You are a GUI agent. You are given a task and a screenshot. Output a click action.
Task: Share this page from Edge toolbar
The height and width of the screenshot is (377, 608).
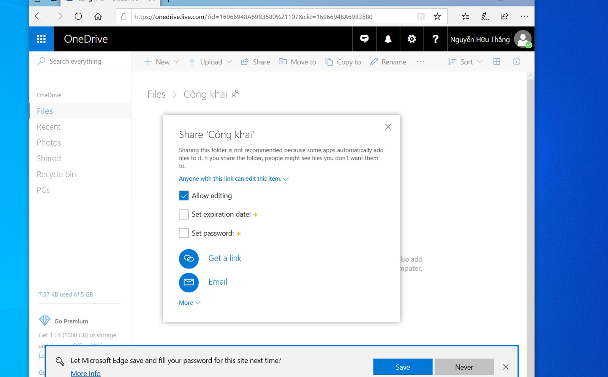click(504, 16)
